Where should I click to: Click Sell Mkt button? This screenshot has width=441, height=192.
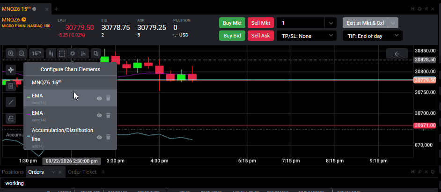(x=261, y=23)
